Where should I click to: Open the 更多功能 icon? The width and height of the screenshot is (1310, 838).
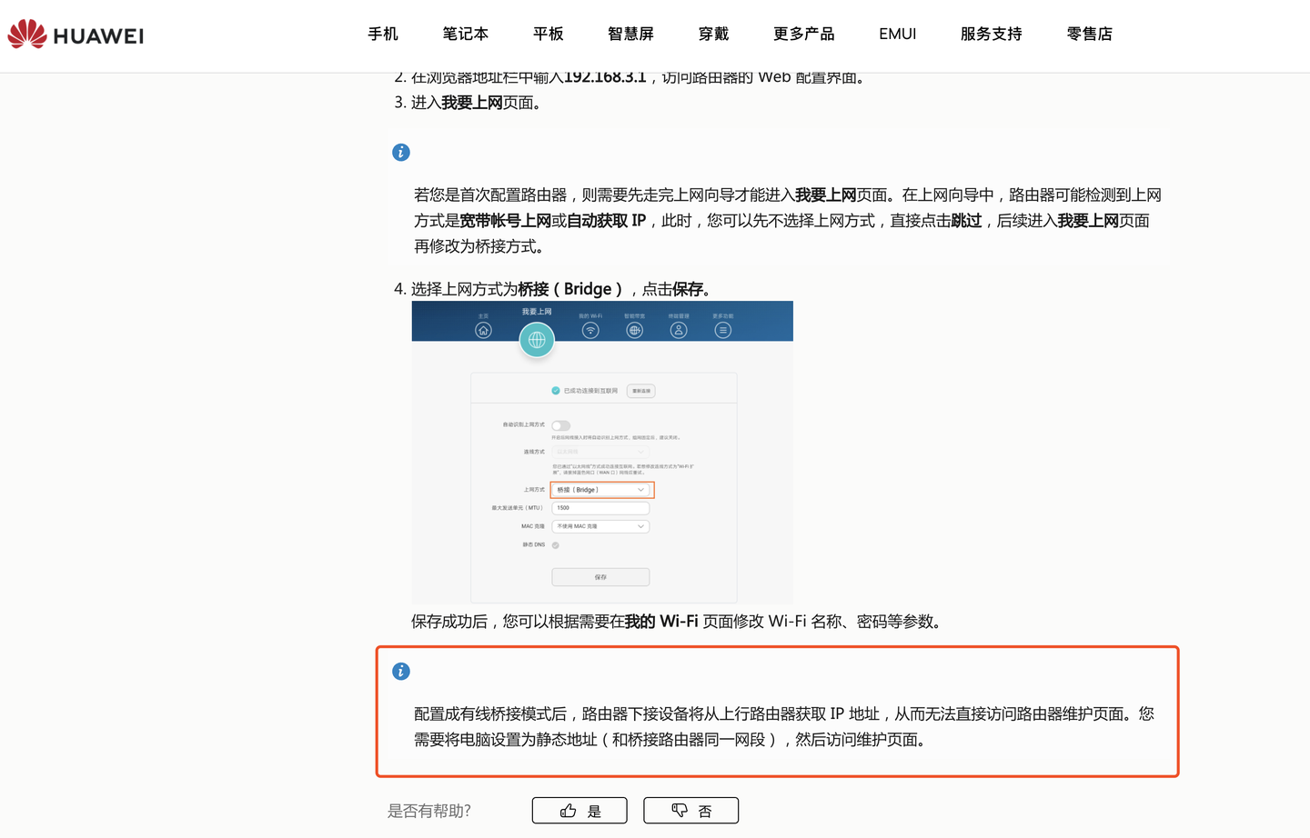point(722,330)
